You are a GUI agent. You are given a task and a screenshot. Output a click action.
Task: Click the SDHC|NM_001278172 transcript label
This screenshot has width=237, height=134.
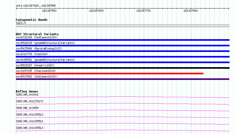tap(30, 101)
